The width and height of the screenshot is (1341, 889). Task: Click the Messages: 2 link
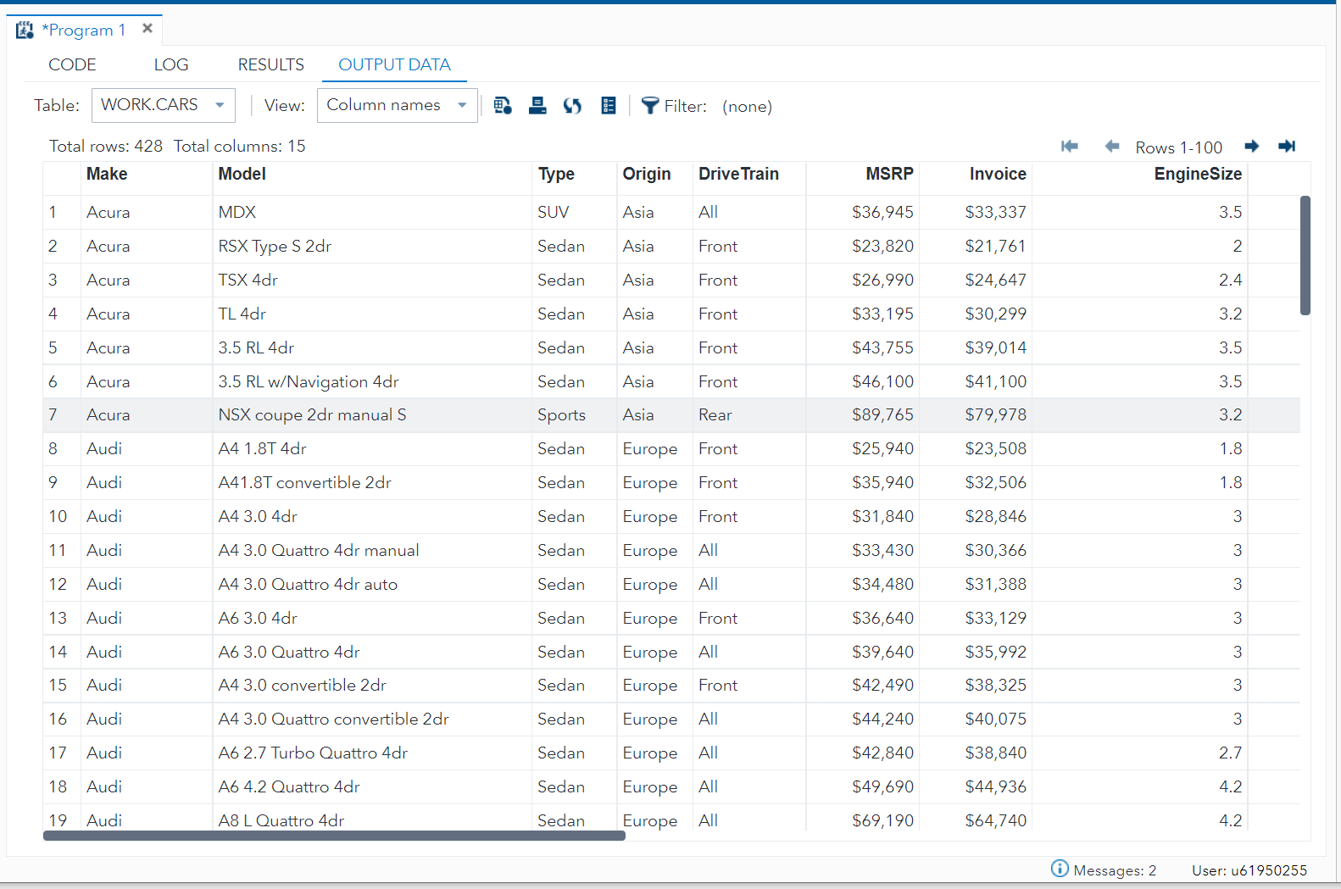pyautogui.click(x=1115, y=870)
